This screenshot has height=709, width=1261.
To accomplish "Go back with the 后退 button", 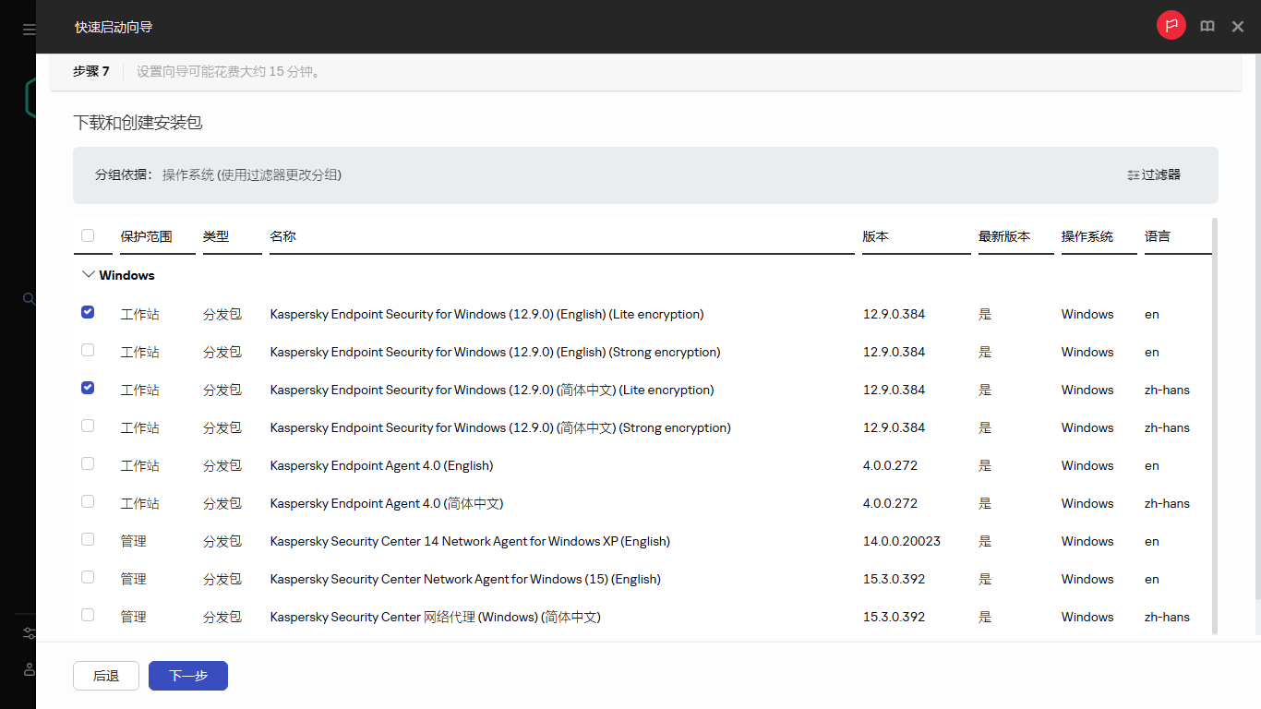I will click(x=106, y=676).
